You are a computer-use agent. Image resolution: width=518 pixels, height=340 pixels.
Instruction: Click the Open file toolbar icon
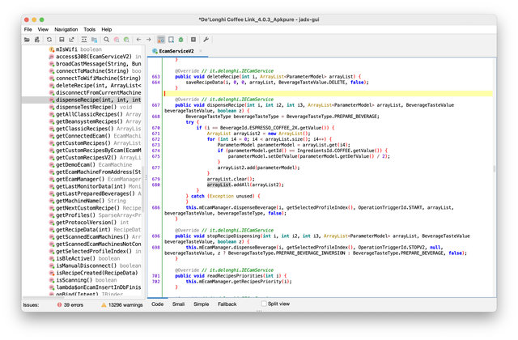click(27, 40)
